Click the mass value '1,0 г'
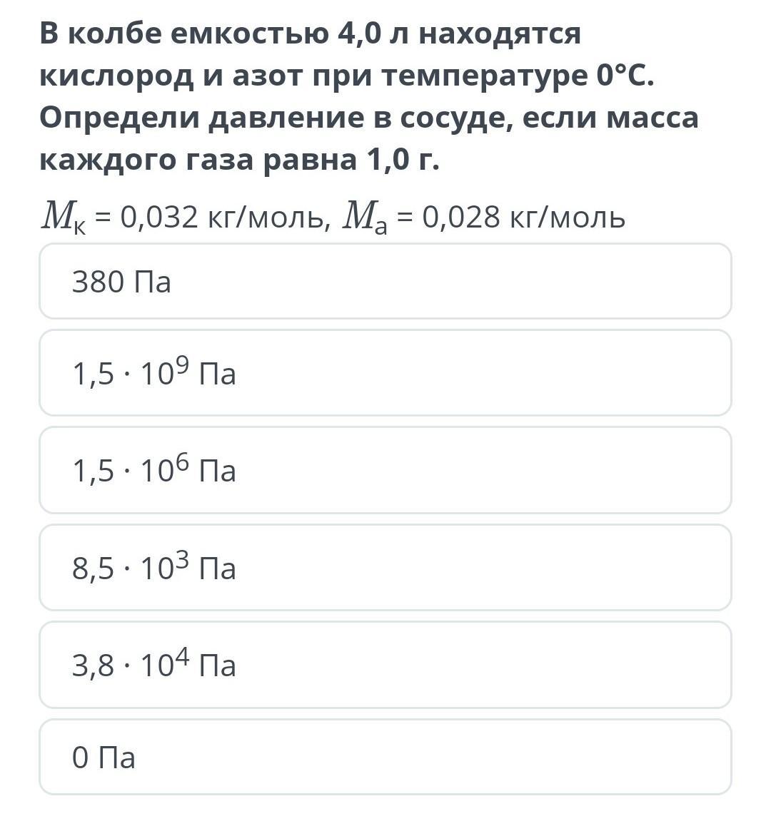Screen dimensions: 771x816 pyautogui.click(x=402, y=160)
